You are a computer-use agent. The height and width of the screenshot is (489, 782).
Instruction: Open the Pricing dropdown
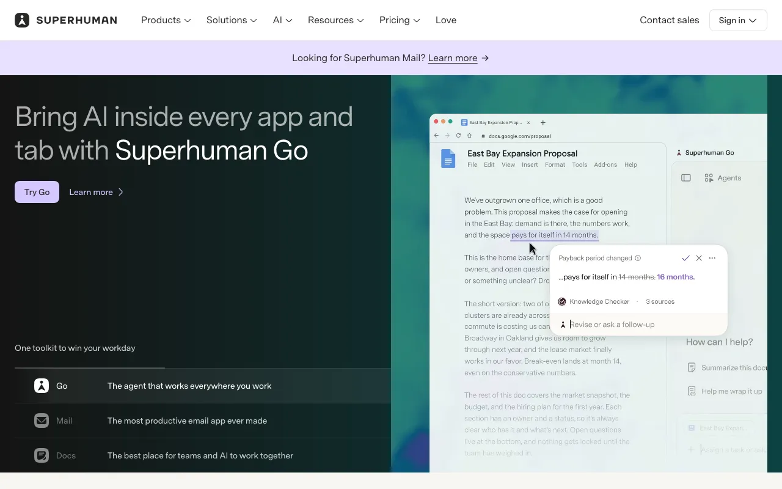click(400, 20)
